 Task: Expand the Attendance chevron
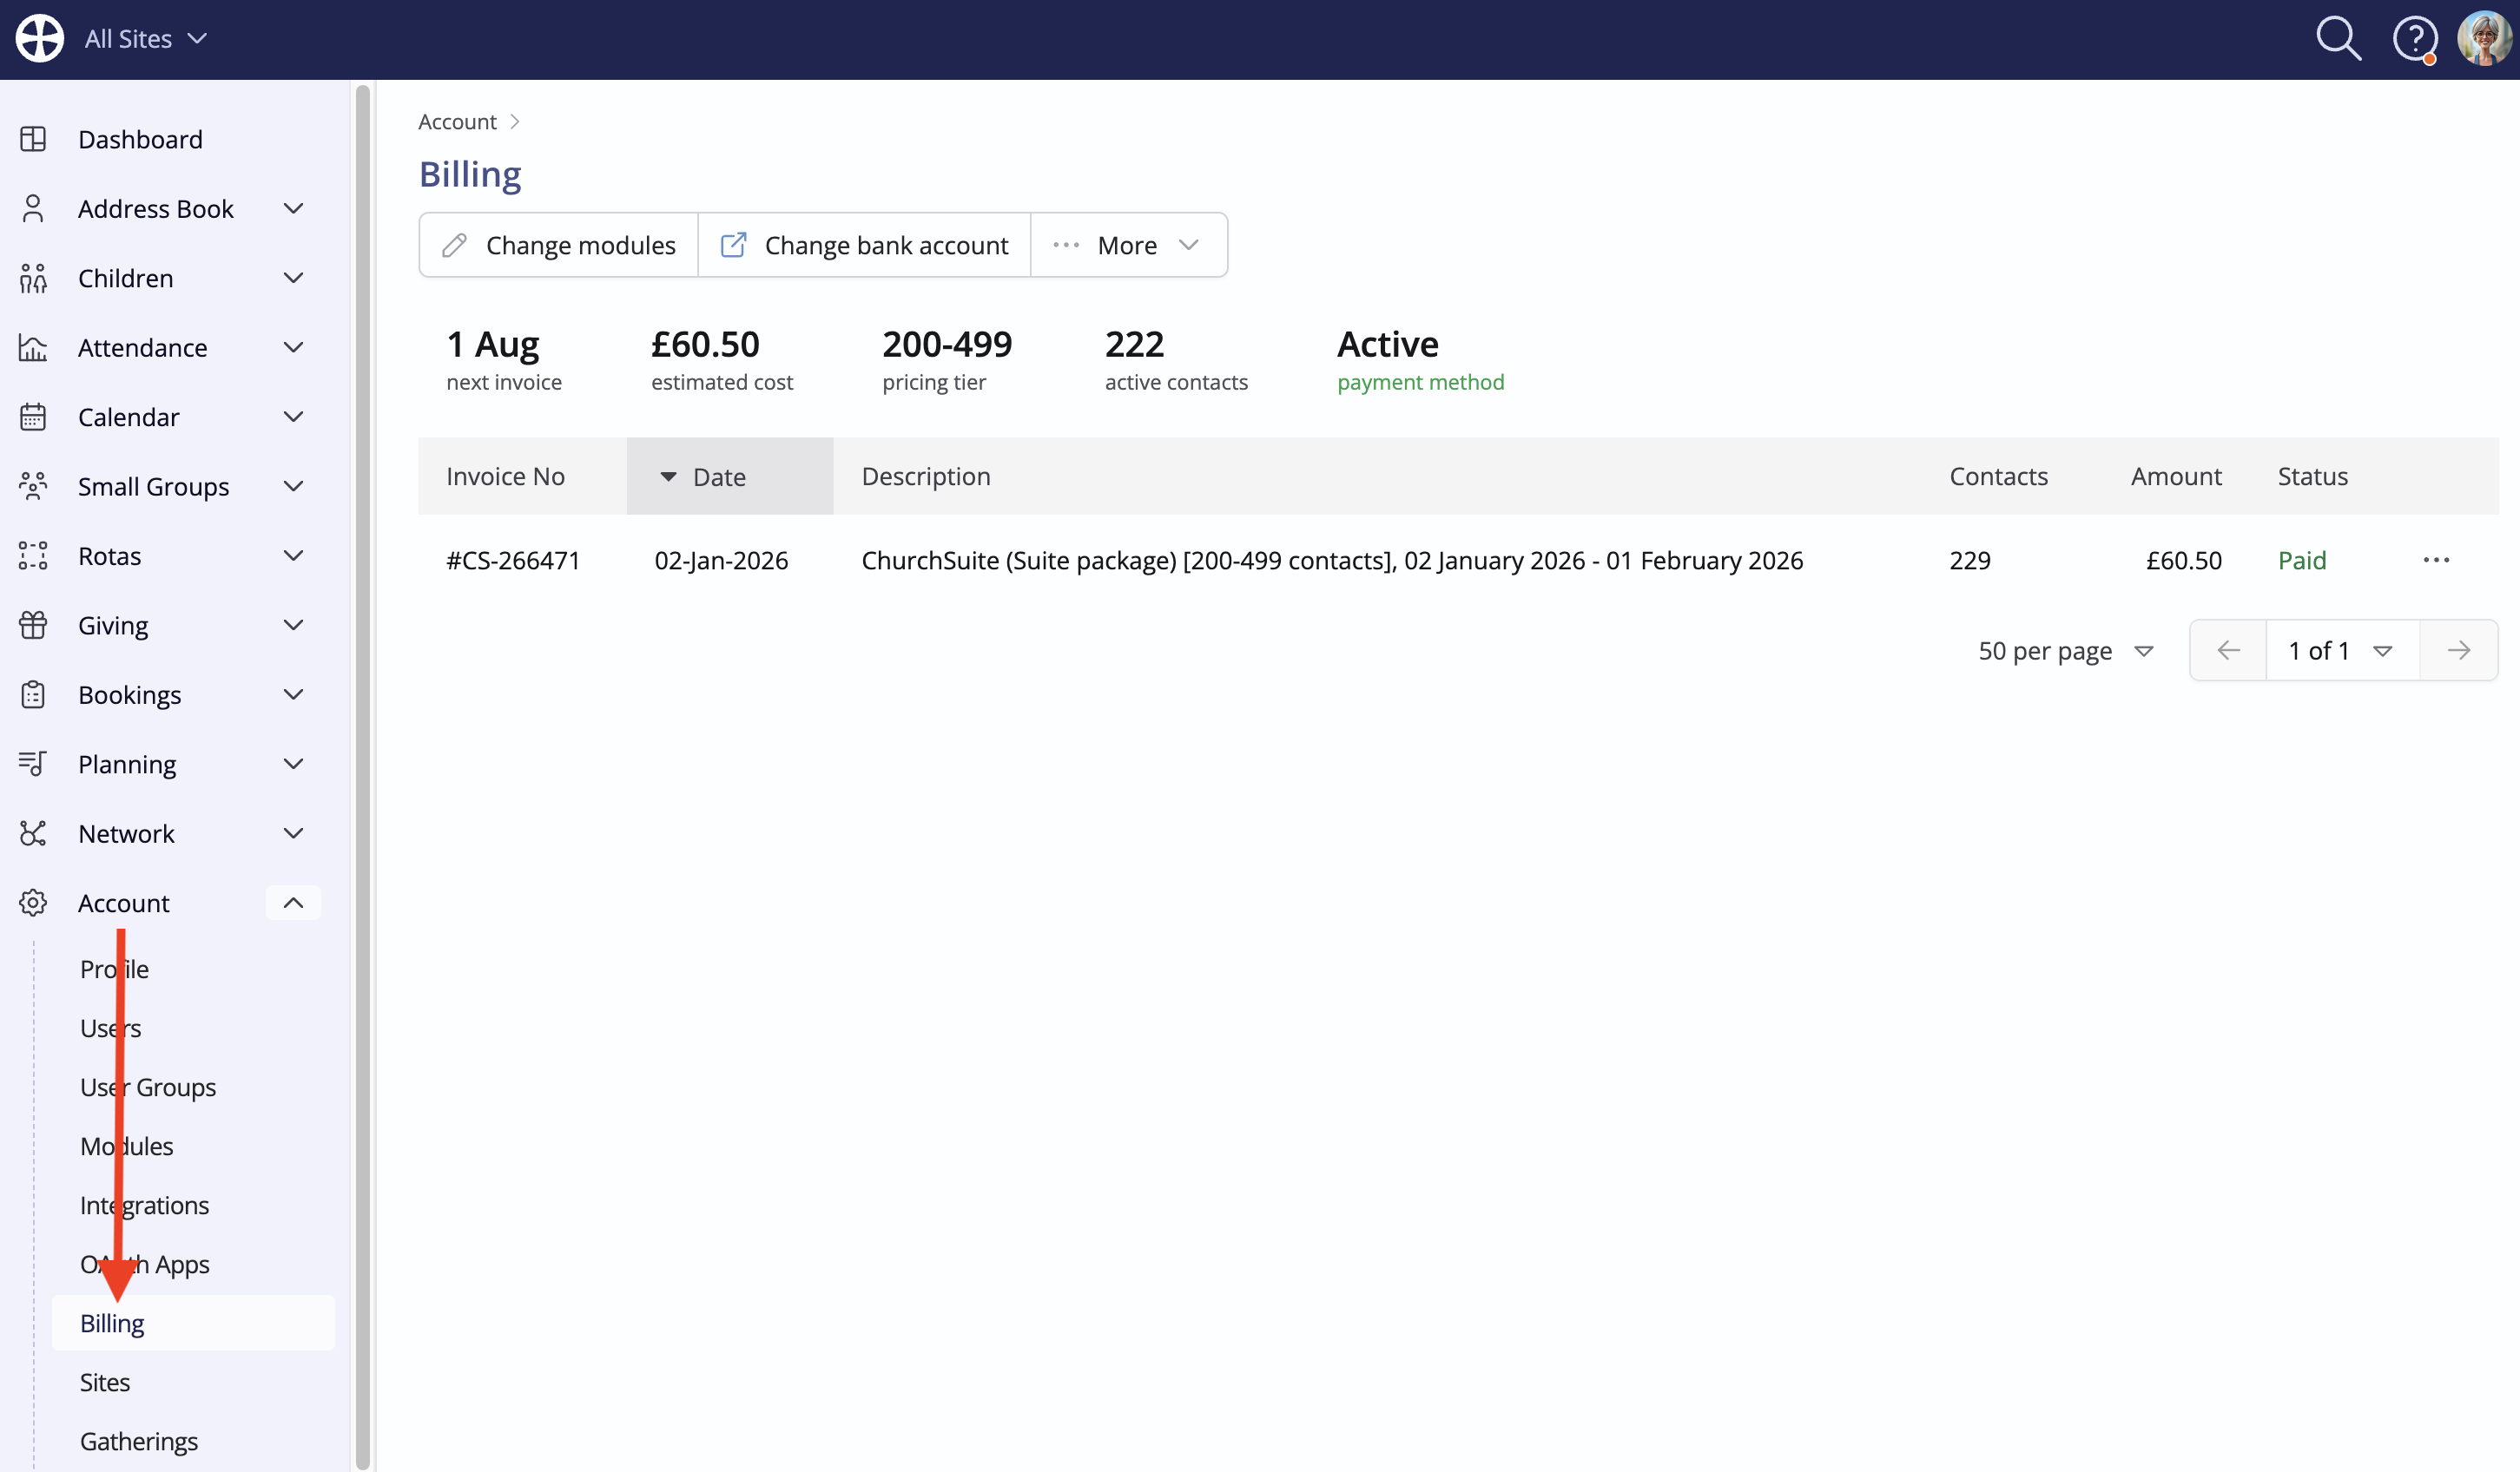[293, 348]
